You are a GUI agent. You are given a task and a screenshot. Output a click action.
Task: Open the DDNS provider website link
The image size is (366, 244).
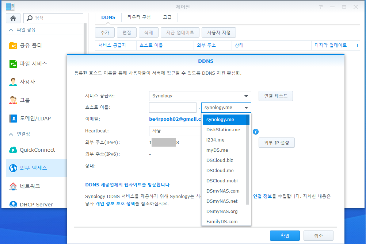click(x=127, y=185)
